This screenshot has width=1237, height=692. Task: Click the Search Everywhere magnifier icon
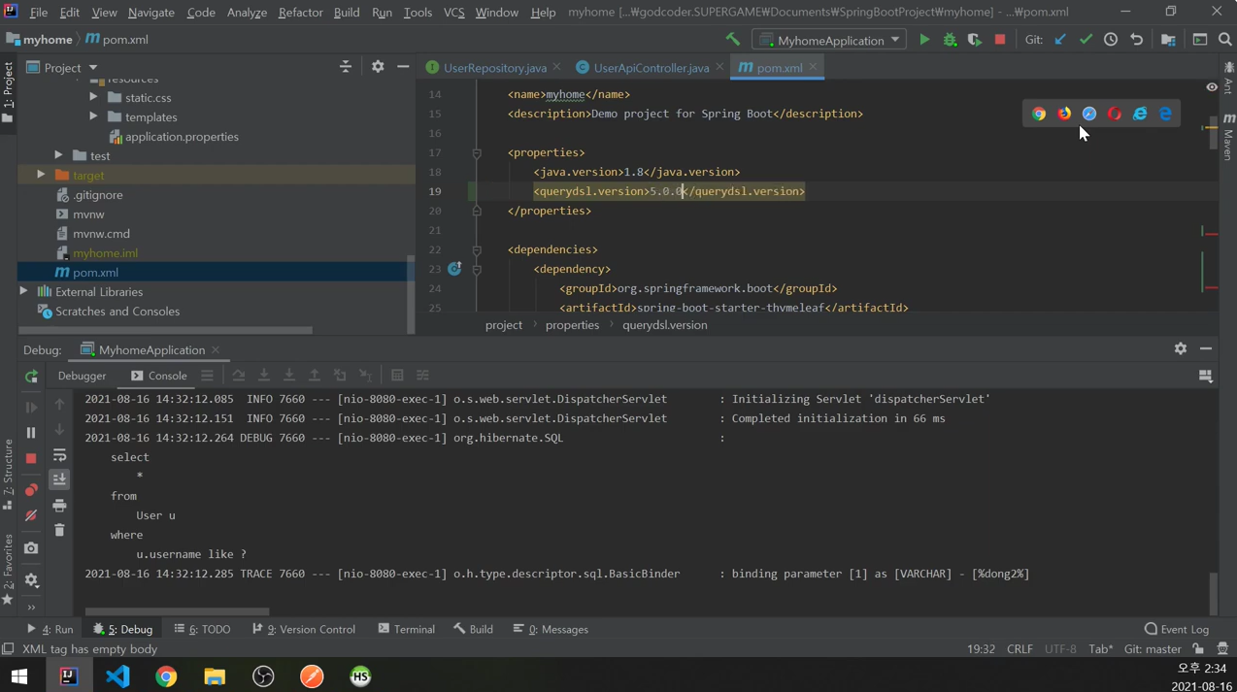[x=1224, y=40]
